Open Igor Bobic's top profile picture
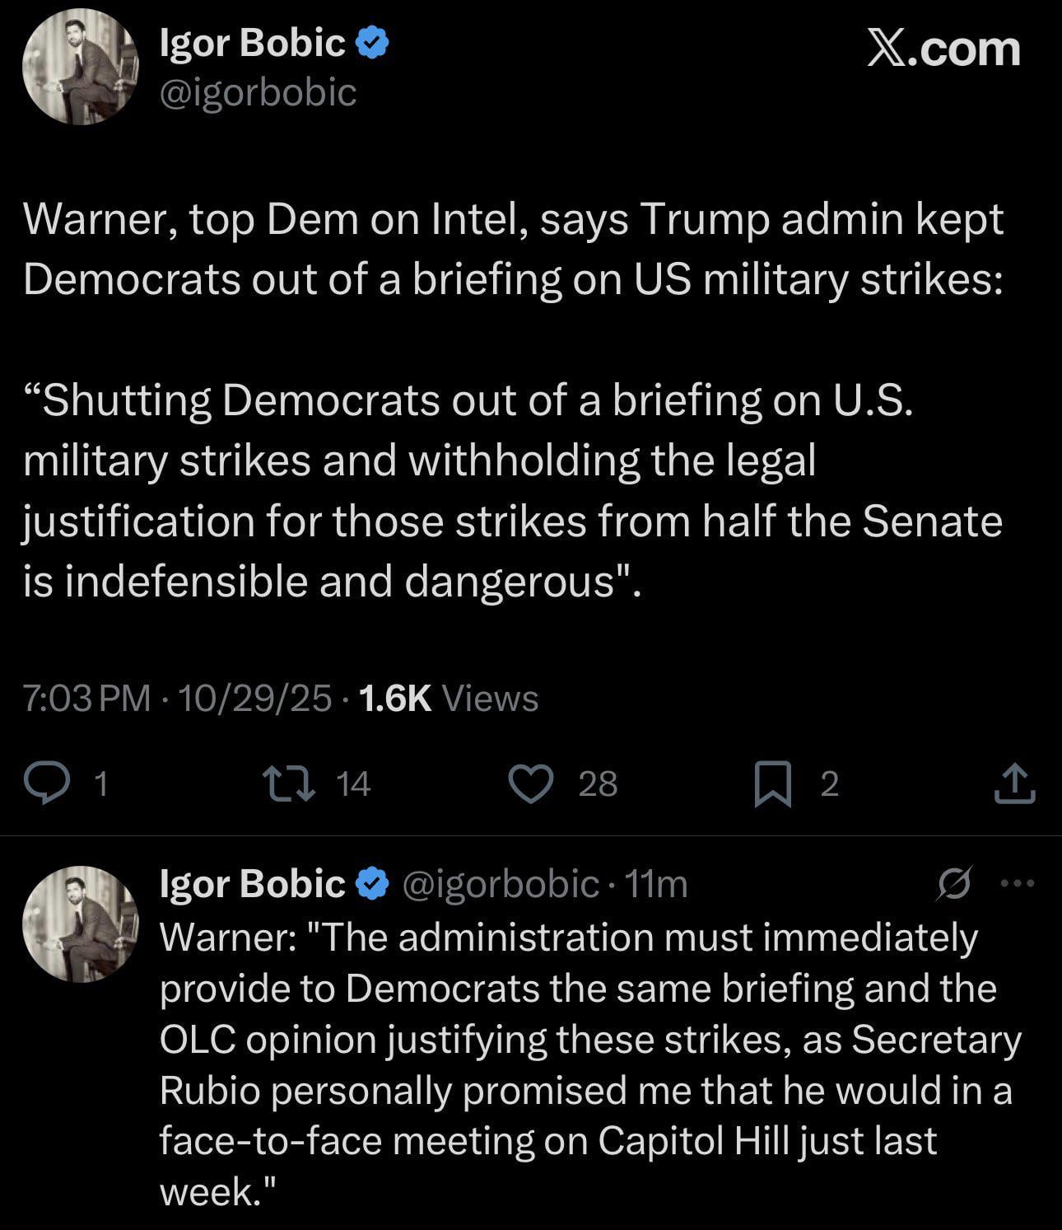This screenshot has height=1230, width=1062. [80, 68]
